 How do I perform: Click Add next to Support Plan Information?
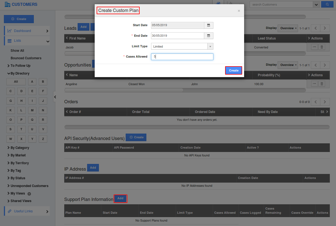(x=120, y=198)
